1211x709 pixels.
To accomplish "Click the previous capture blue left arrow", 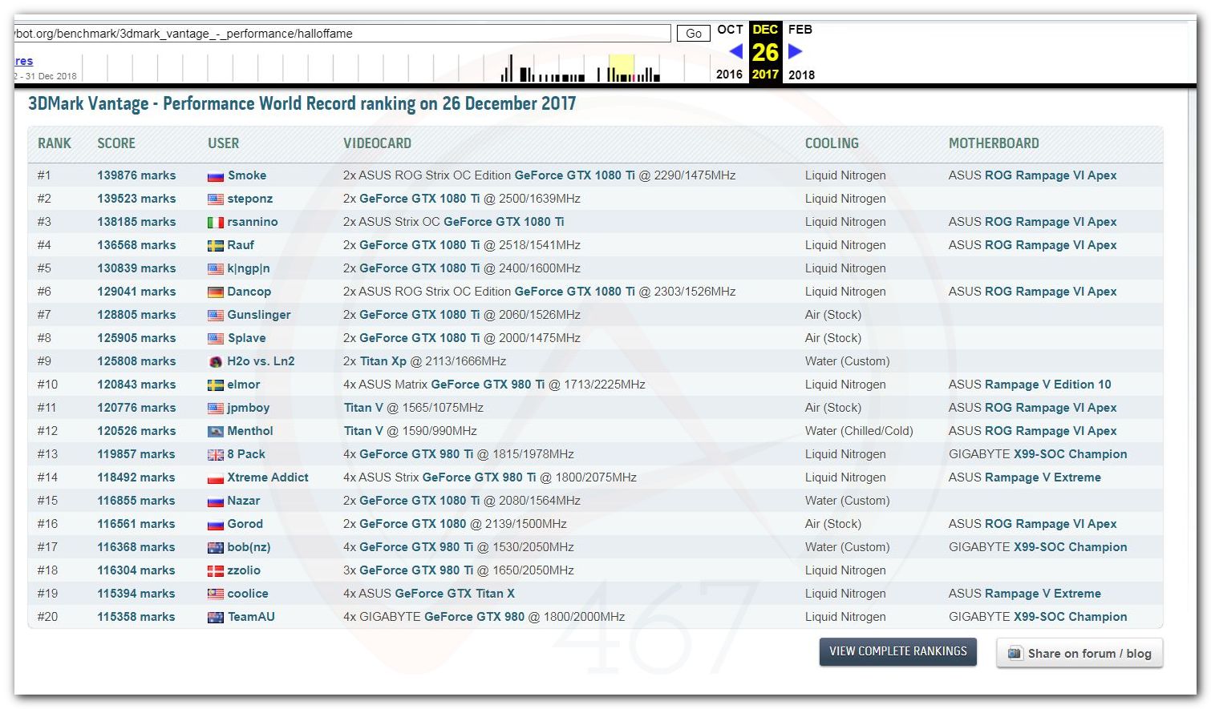I will [x=735, y=51].
